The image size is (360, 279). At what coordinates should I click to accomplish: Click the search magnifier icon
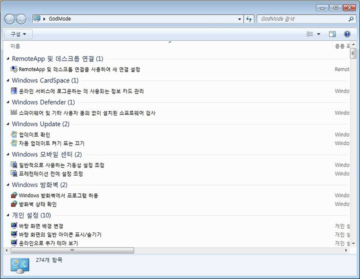(x=351, y=19)
